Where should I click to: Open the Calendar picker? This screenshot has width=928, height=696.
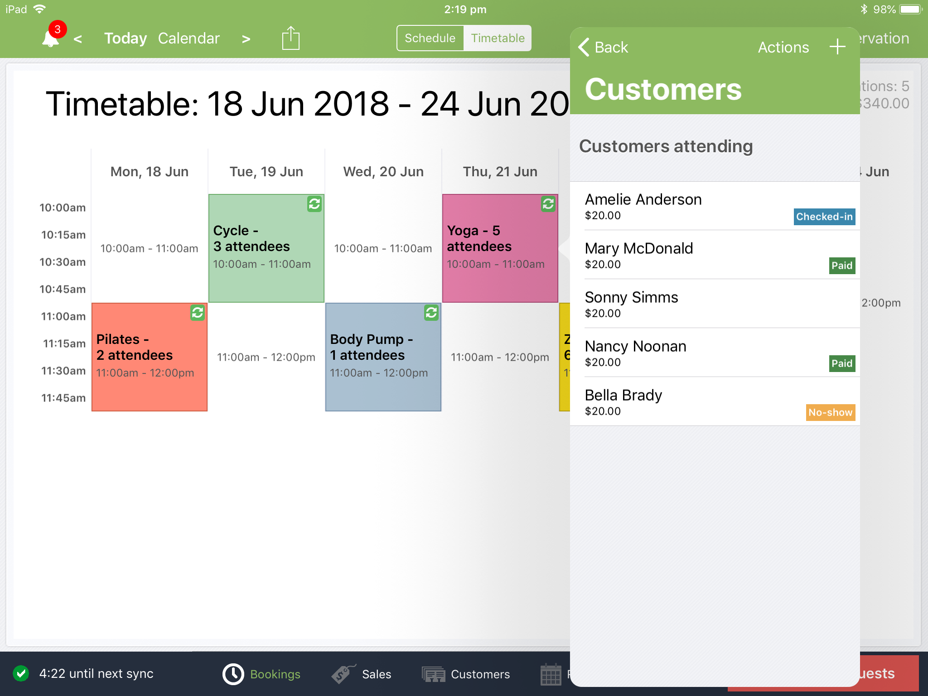(x=189, y=39)
